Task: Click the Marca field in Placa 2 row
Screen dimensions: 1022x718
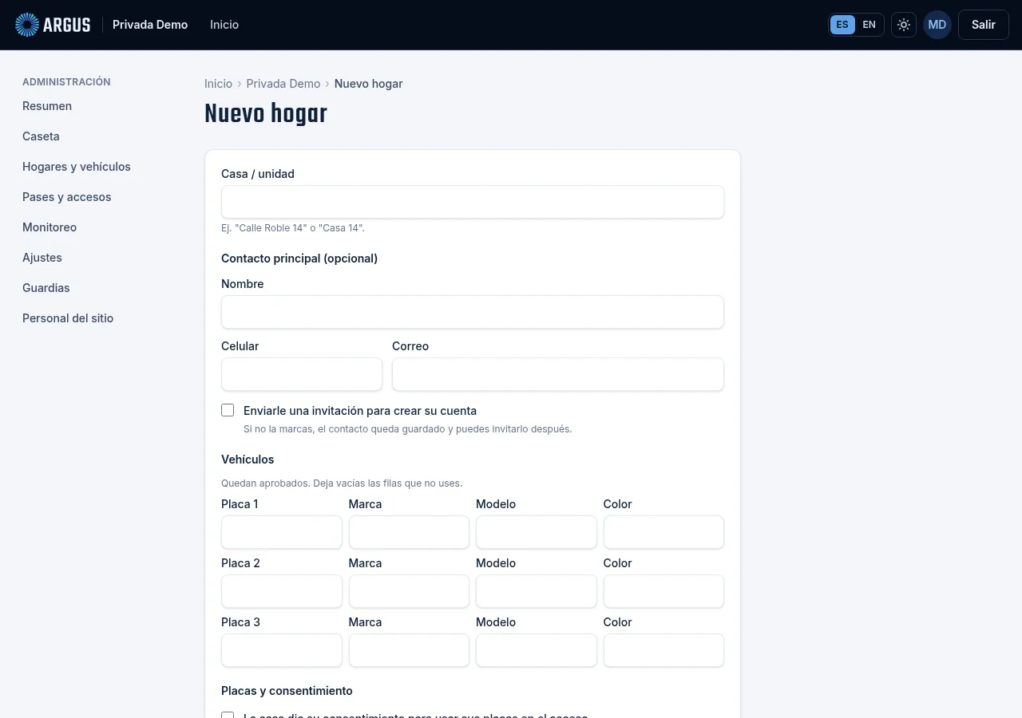Action: coord(409,591)
